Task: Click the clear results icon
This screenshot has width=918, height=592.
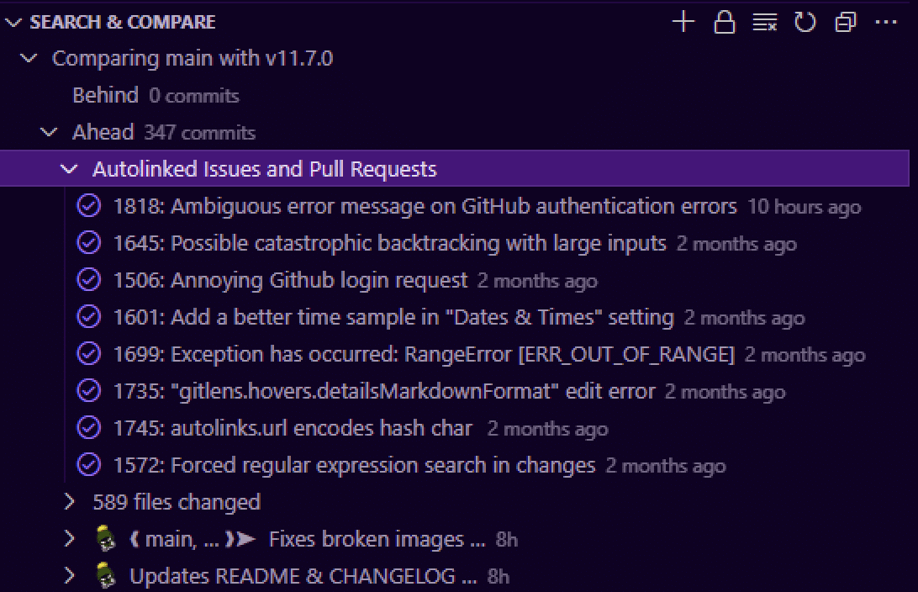Action: point(765,22)
